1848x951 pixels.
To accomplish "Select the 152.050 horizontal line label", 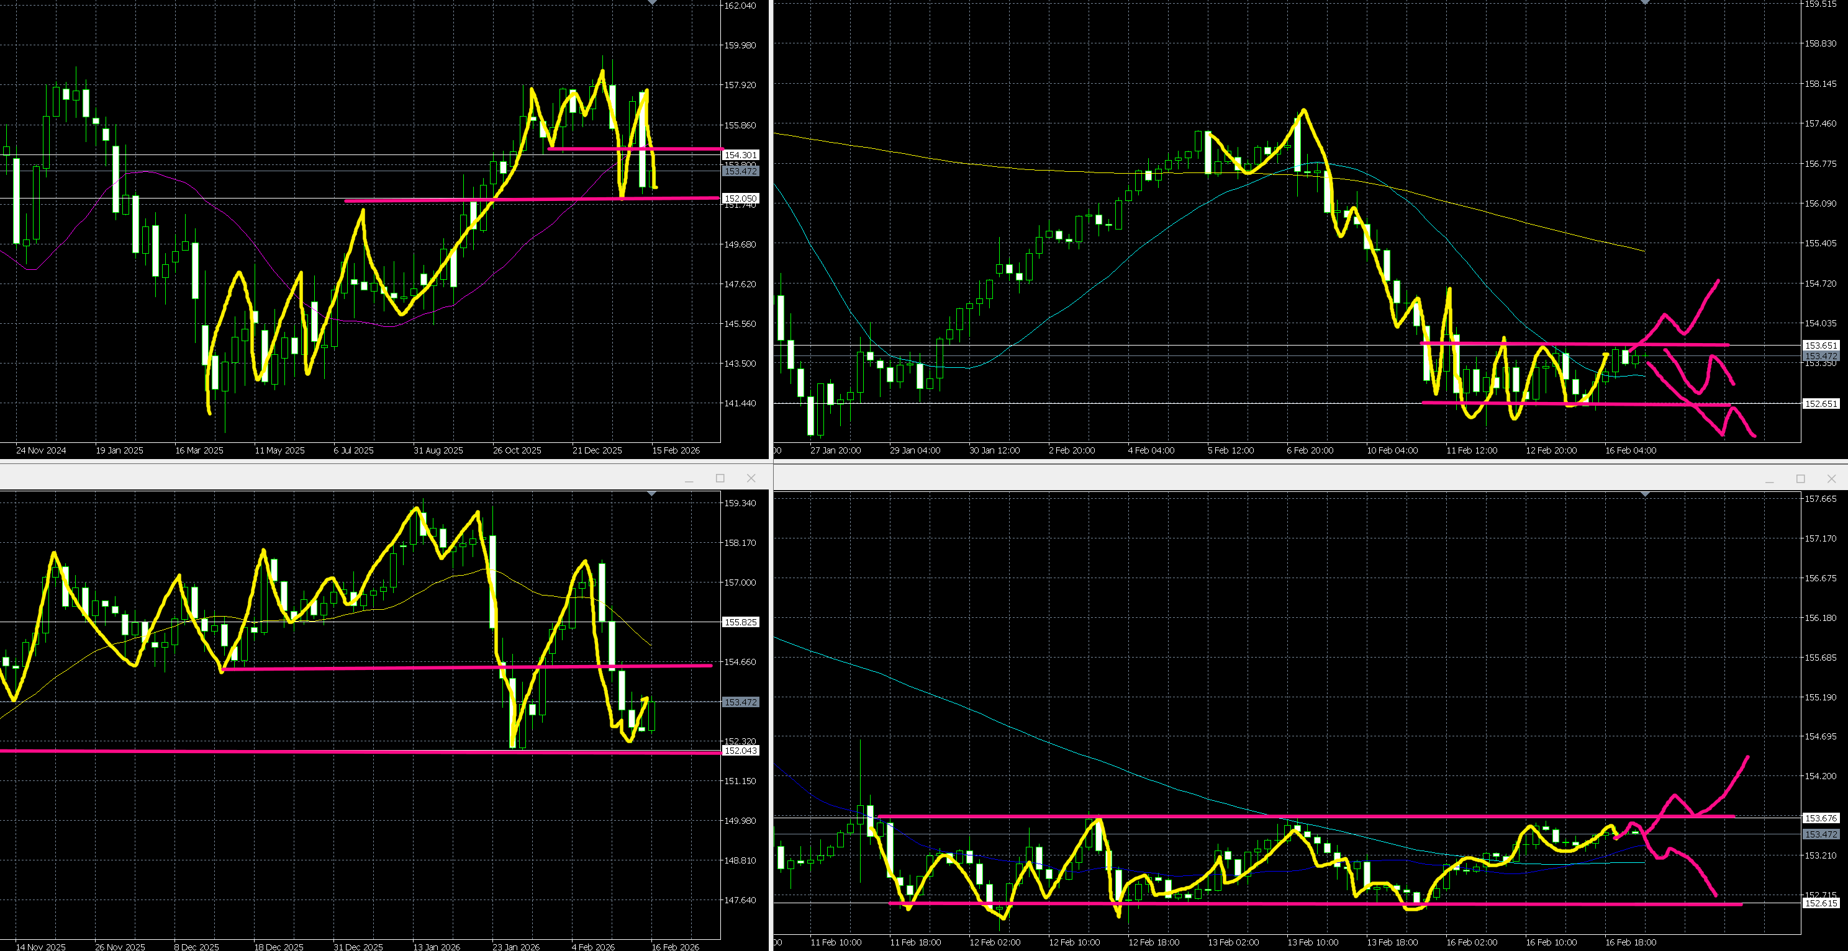I will point(740,199).
